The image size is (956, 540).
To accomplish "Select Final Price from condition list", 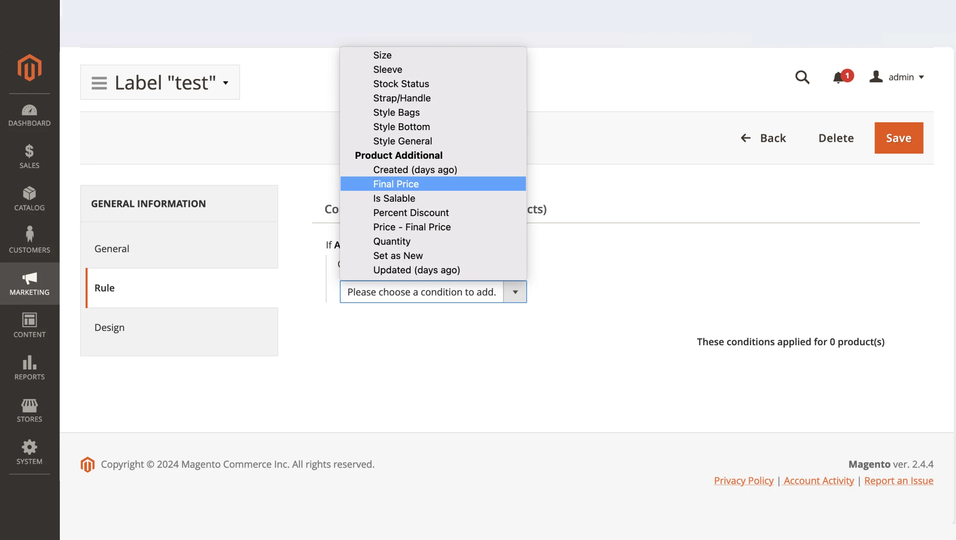I will [x=396, y=184].
